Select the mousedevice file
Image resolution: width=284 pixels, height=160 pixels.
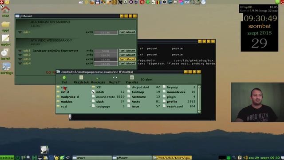(x=176, y=92)
